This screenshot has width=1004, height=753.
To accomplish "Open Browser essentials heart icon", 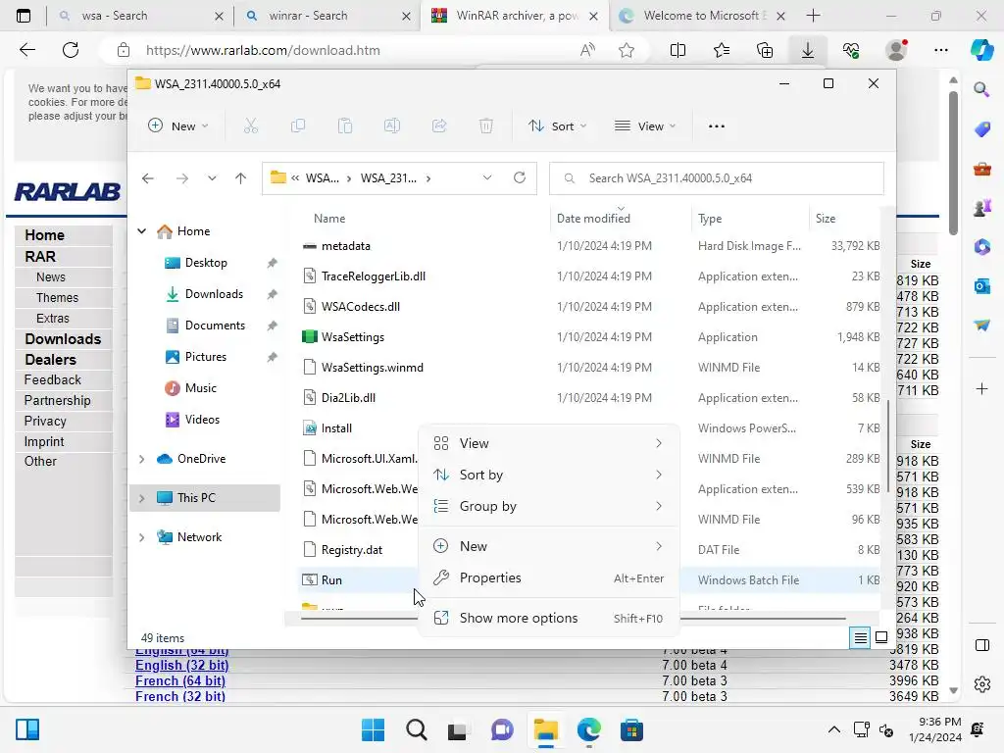I will [851, 50].
